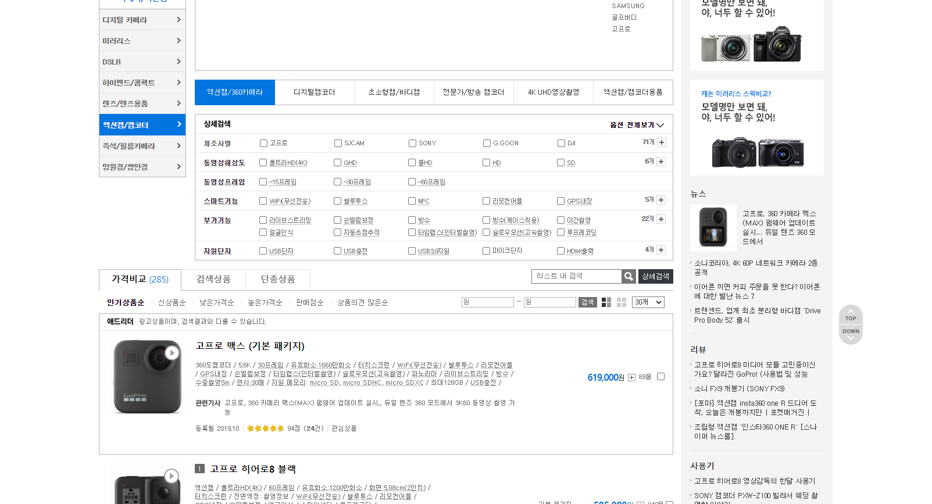Expand 동영상해상도 options with plus icon

point(661,162)
